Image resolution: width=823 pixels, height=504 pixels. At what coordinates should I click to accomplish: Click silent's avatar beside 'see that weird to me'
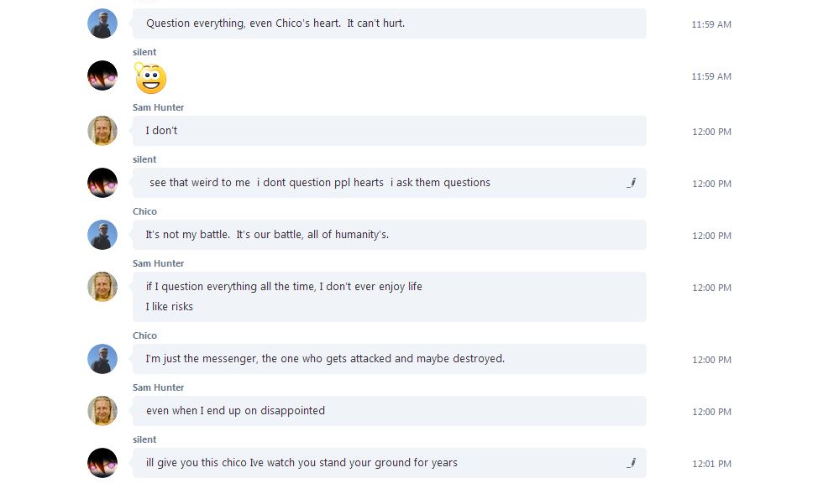click(102, 183)
